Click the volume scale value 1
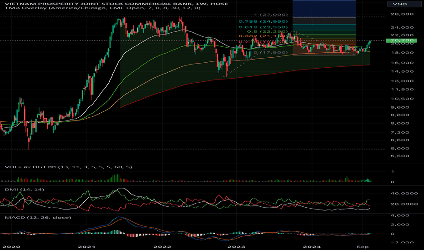The width and height of the screenshot is (424, 250). tap(392, 172)
